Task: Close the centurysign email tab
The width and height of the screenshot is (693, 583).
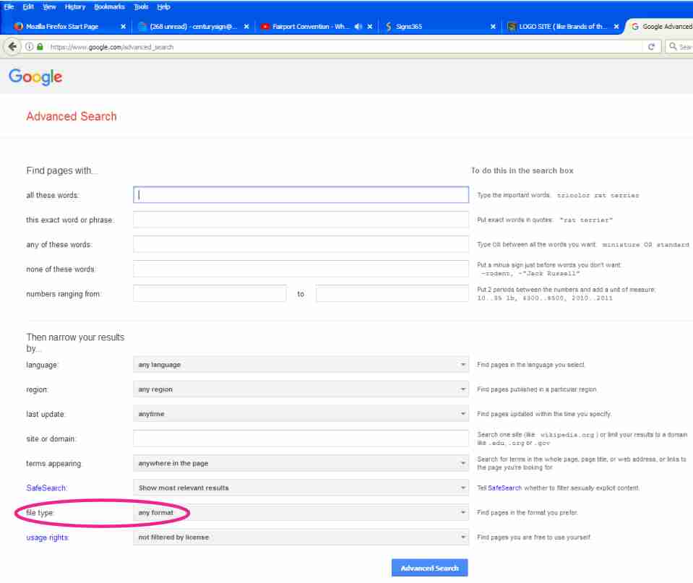Action: pos(246,27)
